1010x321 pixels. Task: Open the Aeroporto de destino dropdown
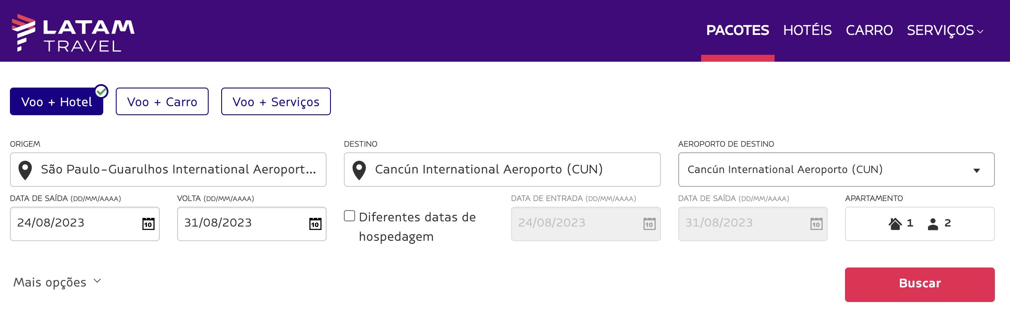[x=836, y=170]
